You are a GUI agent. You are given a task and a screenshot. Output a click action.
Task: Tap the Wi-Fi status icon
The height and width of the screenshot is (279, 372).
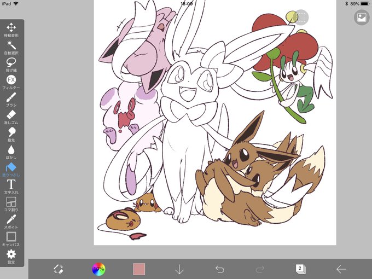16,4
